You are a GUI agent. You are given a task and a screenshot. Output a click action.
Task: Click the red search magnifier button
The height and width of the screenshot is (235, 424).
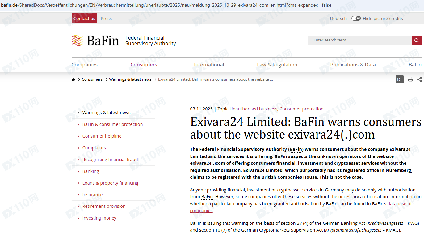pyautogui.click(x=417, y=40)
